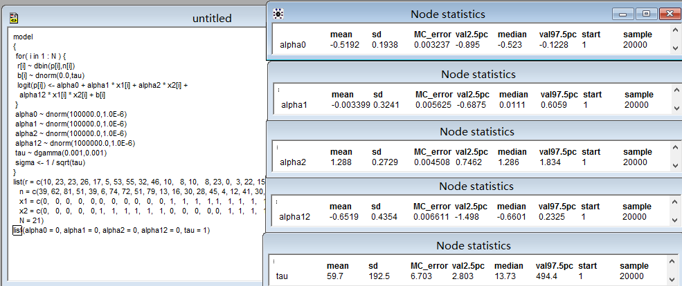Click the tau node name in statistics
Screen dimensions: 682x286
pyautogui.click(x=282, y=276)
